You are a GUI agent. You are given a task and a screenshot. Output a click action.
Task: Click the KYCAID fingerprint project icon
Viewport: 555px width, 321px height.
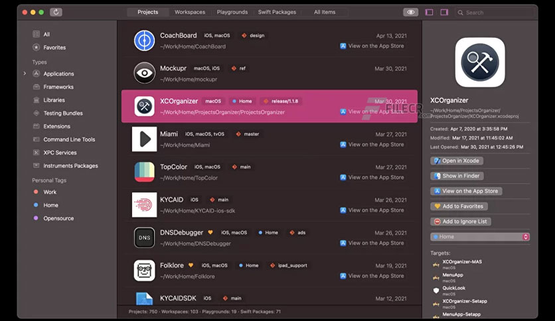pyautogui.click(x=145, y=205)
